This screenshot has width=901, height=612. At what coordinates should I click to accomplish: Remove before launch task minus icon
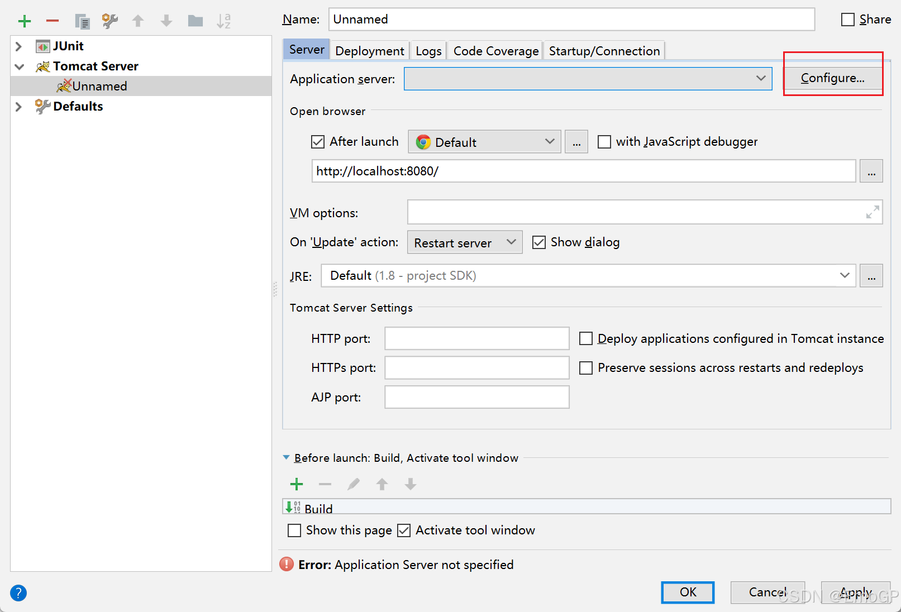[x=325, y=484]
